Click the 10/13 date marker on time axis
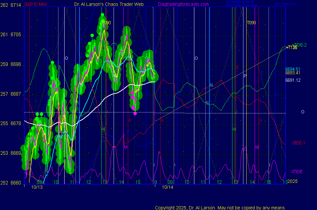317x210 pixels. [37, 187]
